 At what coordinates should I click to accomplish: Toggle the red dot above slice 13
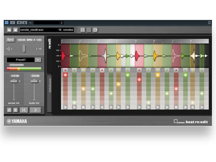coord(176,71)
